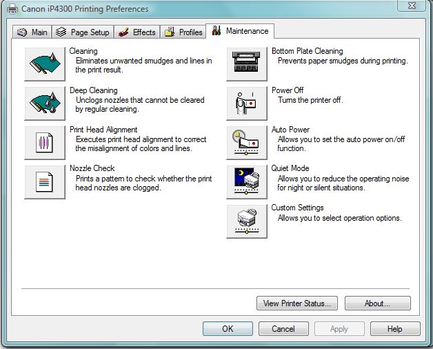Click the printer icon in title bar
Image resolution: width=433 pixels, height=349 pixels.
pos(12,9)
